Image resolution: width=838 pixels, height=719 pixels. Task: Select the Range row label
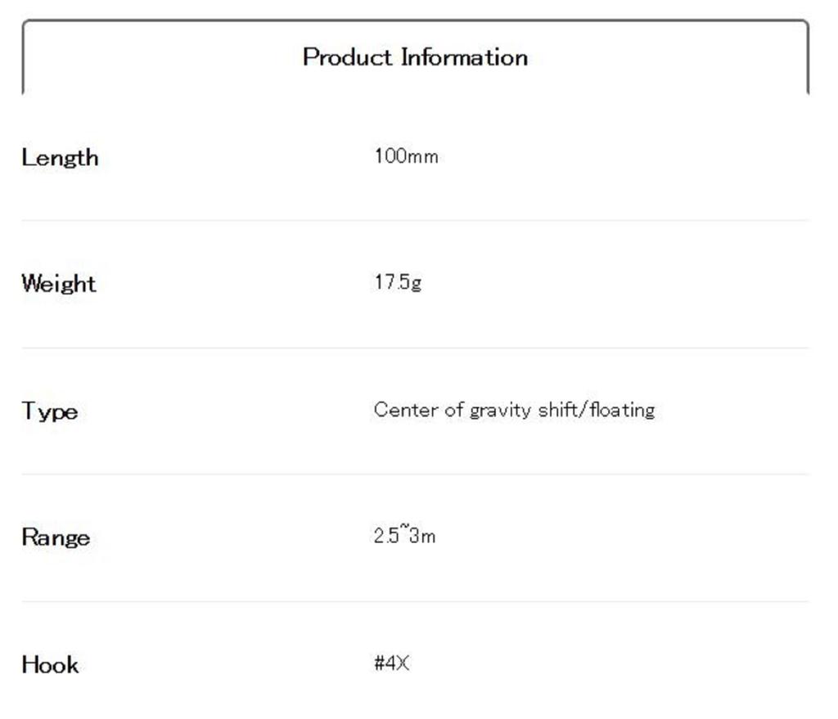[56, 537]
